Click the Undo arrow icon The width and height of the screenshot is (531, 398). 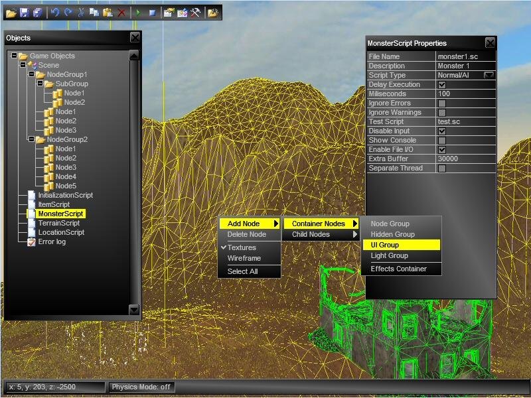click(x=55, y=13)
